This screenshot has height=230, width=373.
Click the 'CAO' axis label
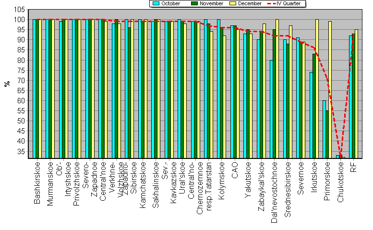(x=235, y=170)
